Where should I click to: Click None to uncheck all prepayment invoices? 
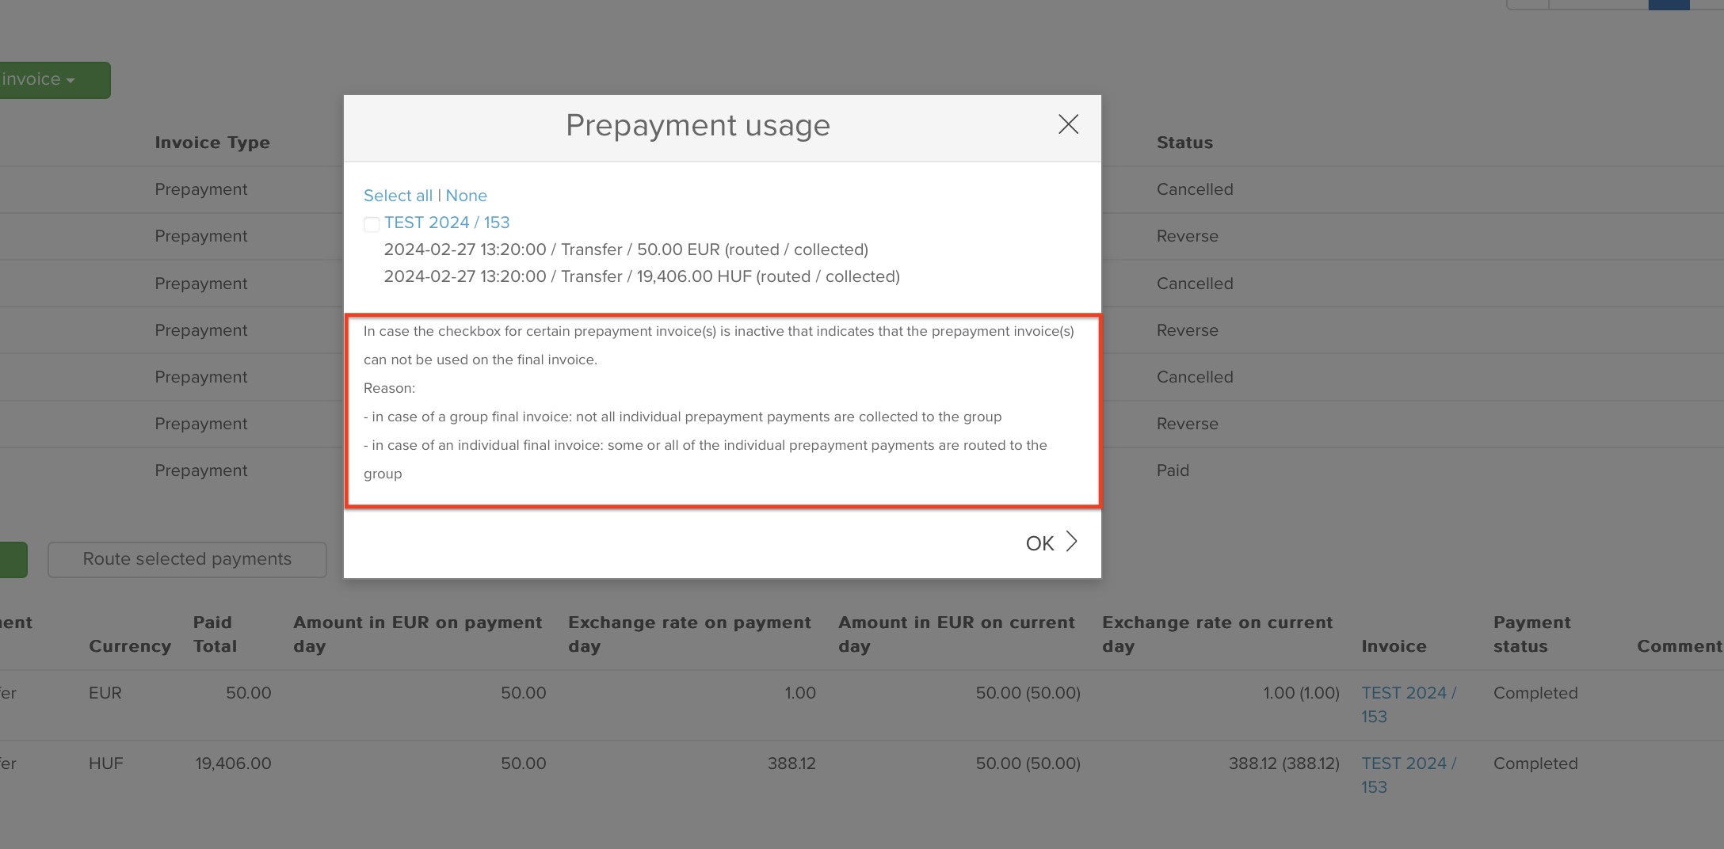pos(466,195)
